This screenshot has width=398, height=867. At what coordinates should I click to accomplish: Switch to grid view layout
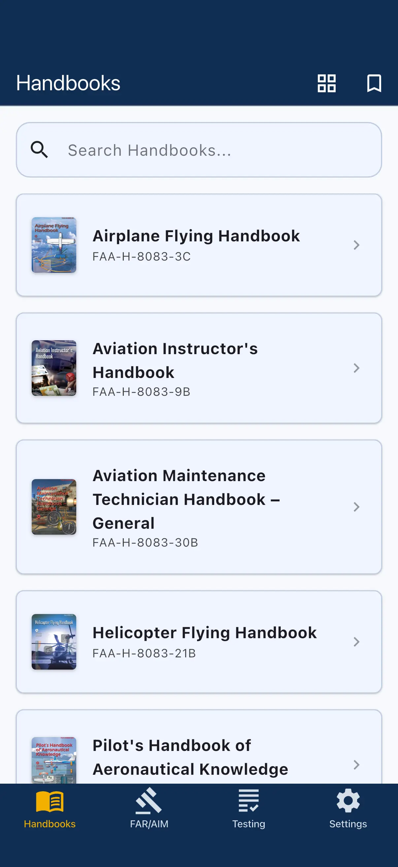tap(326, 83)
